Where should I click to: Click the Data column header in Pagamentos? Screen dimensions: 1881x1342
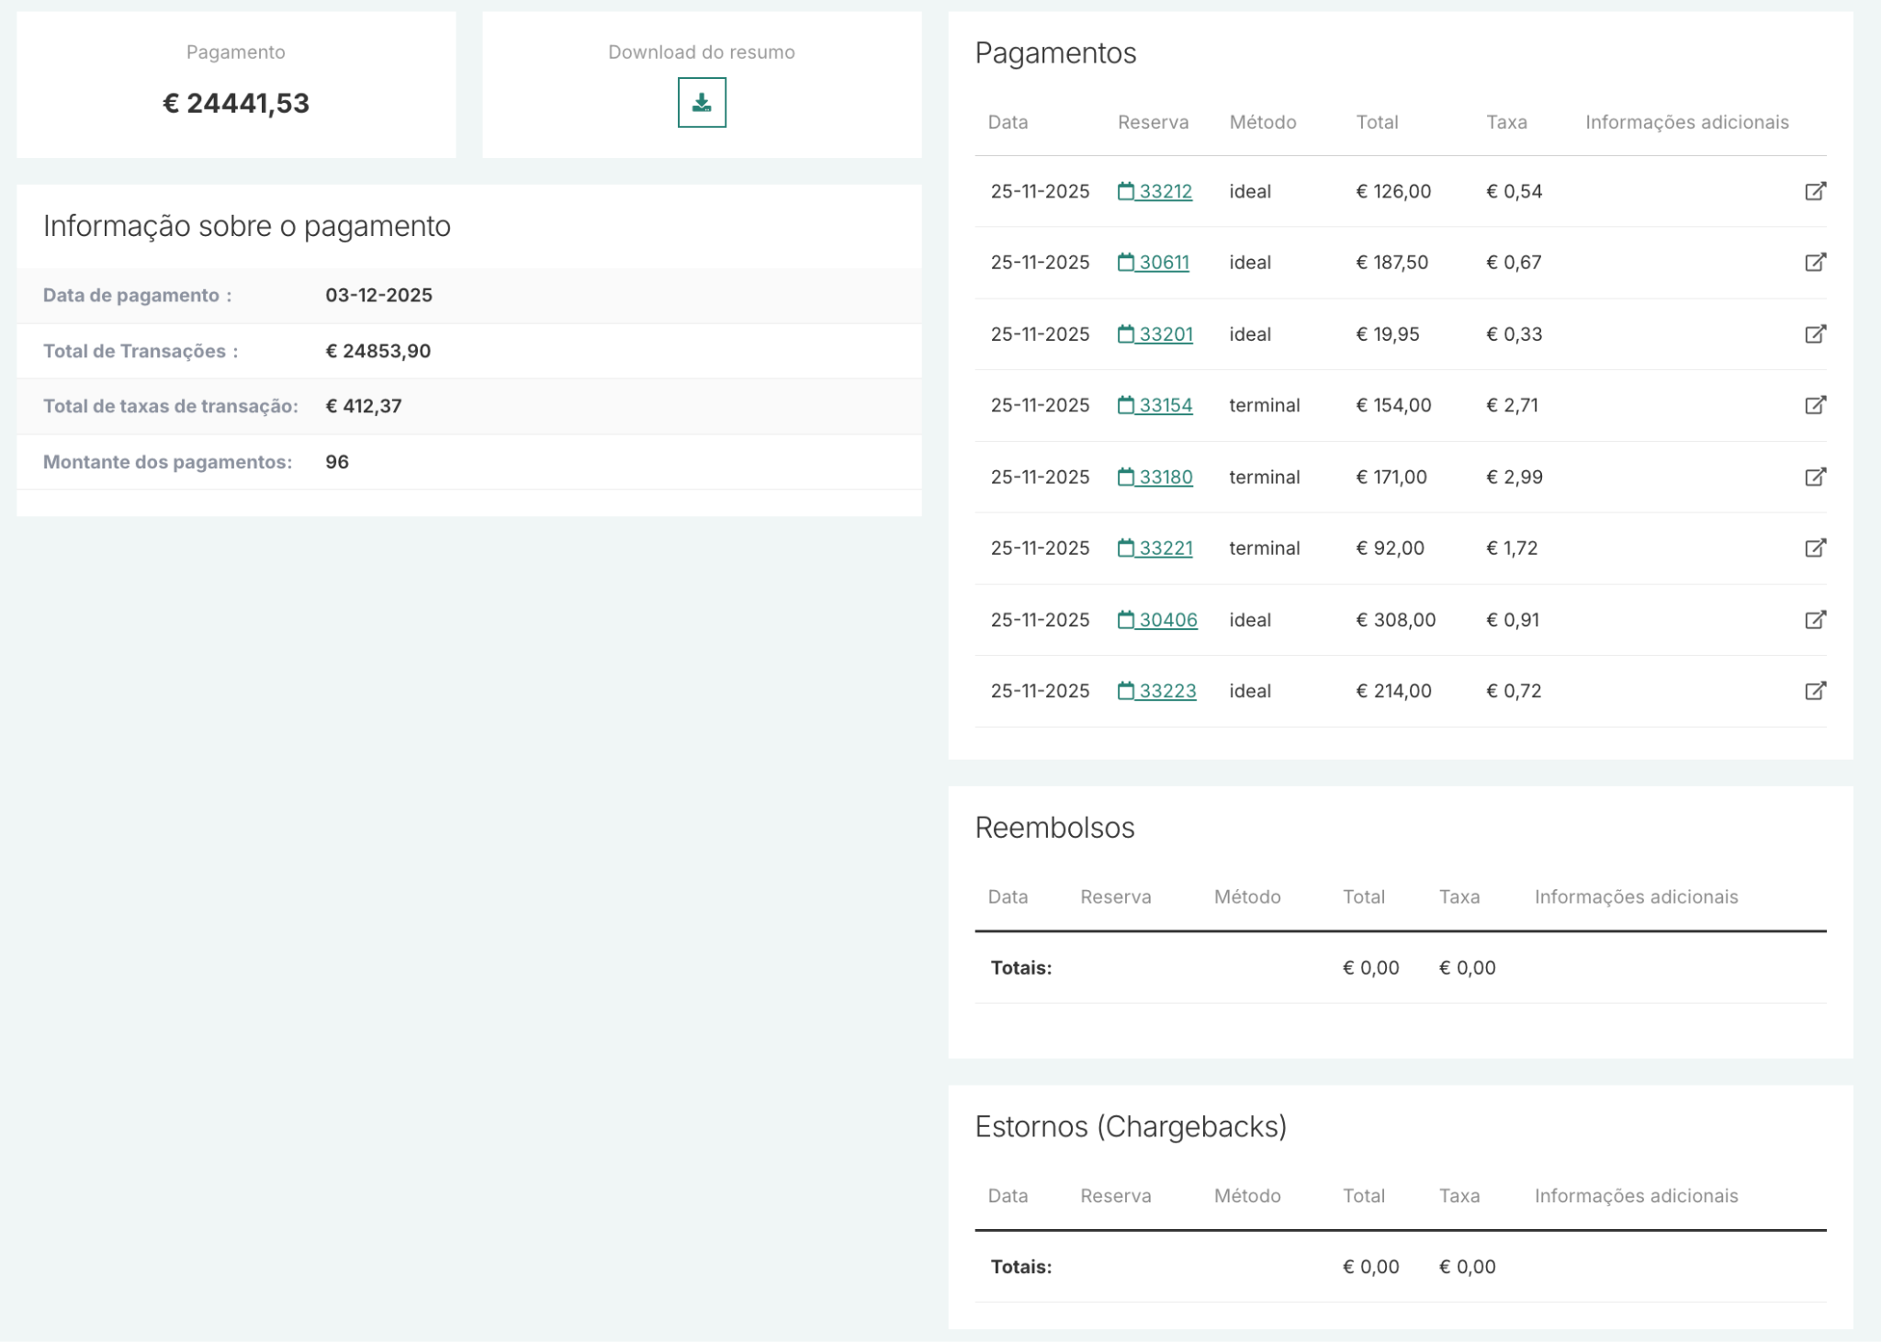coord(1008,122)
